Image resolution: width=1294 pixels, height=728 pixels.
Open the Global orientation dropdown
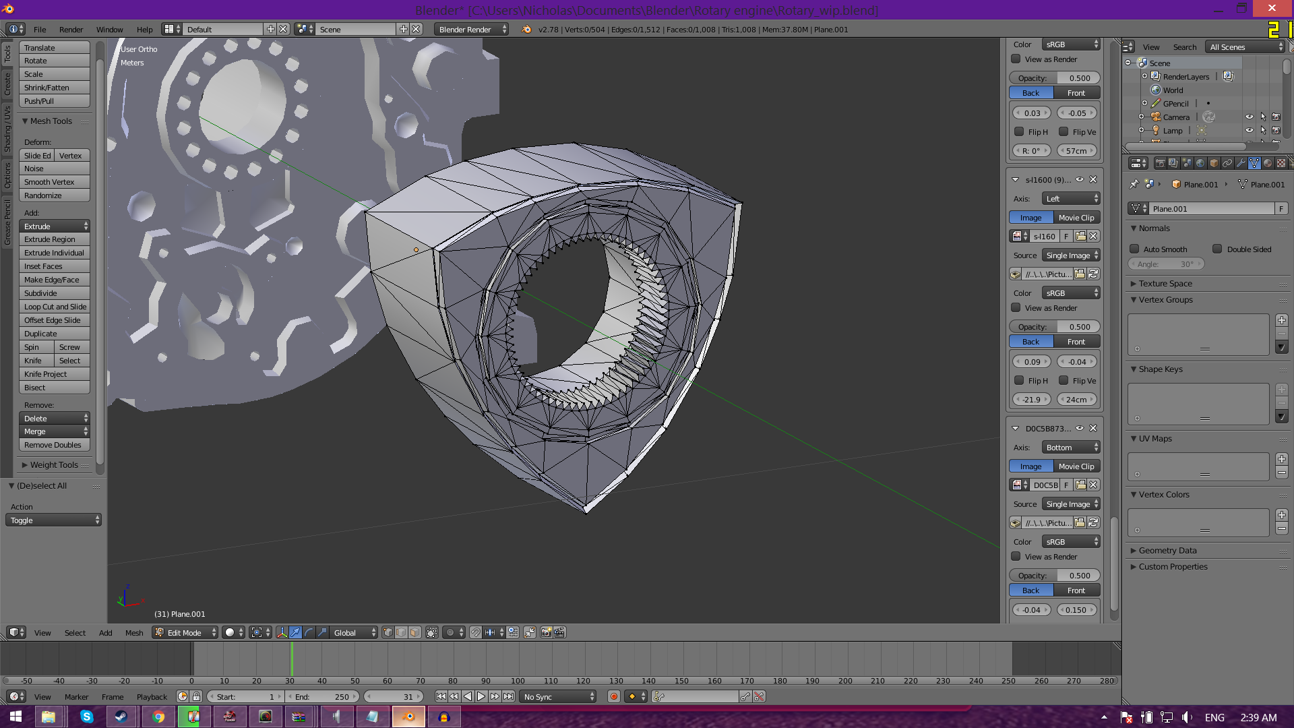coord(355,632)
